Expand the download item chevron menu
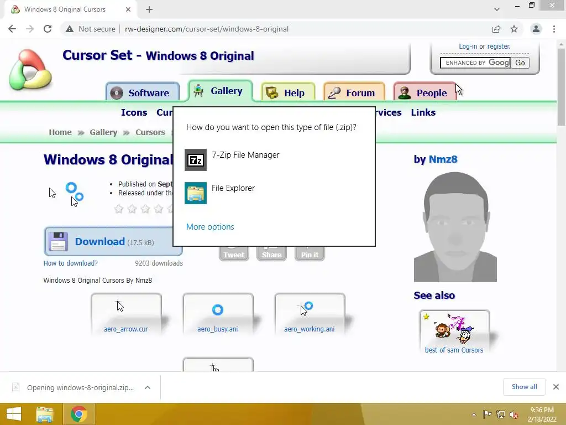 click(x=148, y=387)
